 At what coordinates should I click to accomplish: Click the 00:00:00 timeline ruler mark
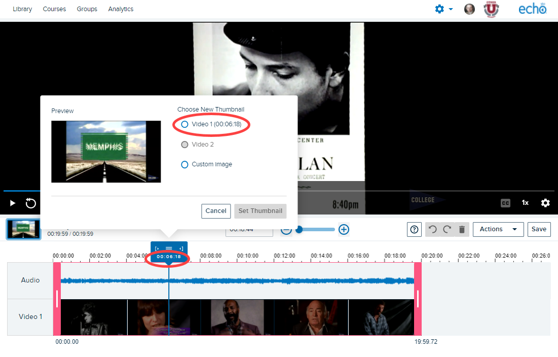(63, 256)
